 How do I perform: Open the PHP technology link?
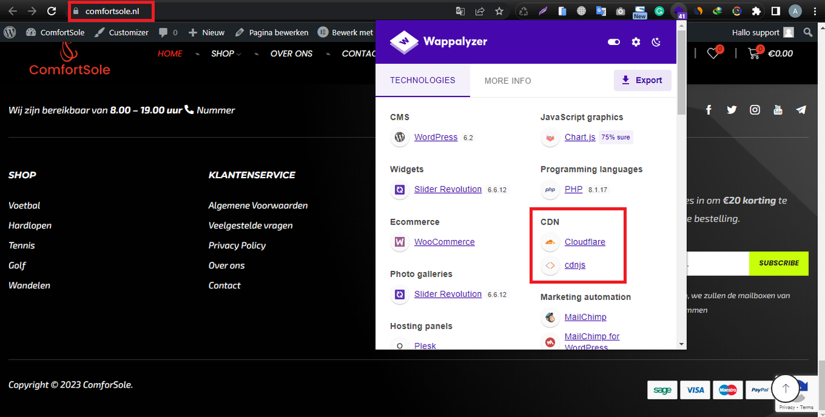click(574, 189)
